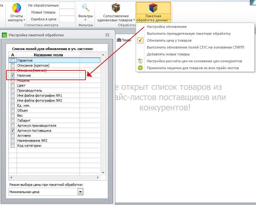Click the Новые товары value field
256x205 pixels.
click(67, 12)
